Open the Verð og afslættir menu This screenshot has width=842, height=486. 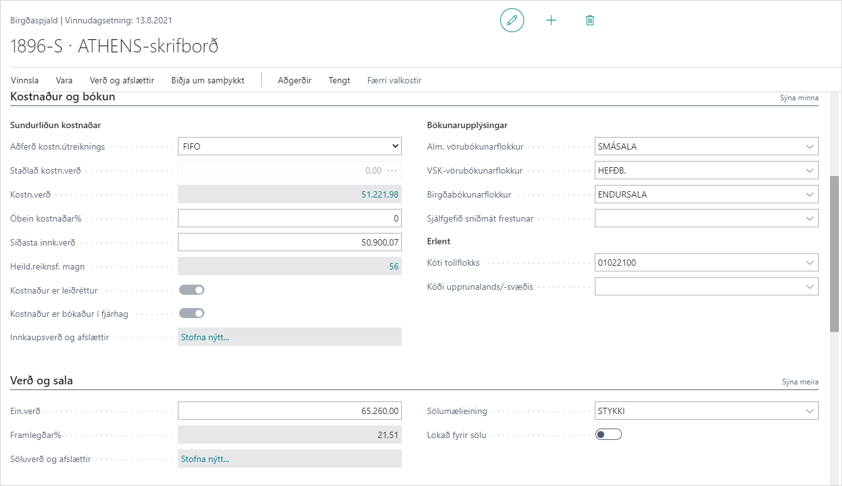click(122, 80)
